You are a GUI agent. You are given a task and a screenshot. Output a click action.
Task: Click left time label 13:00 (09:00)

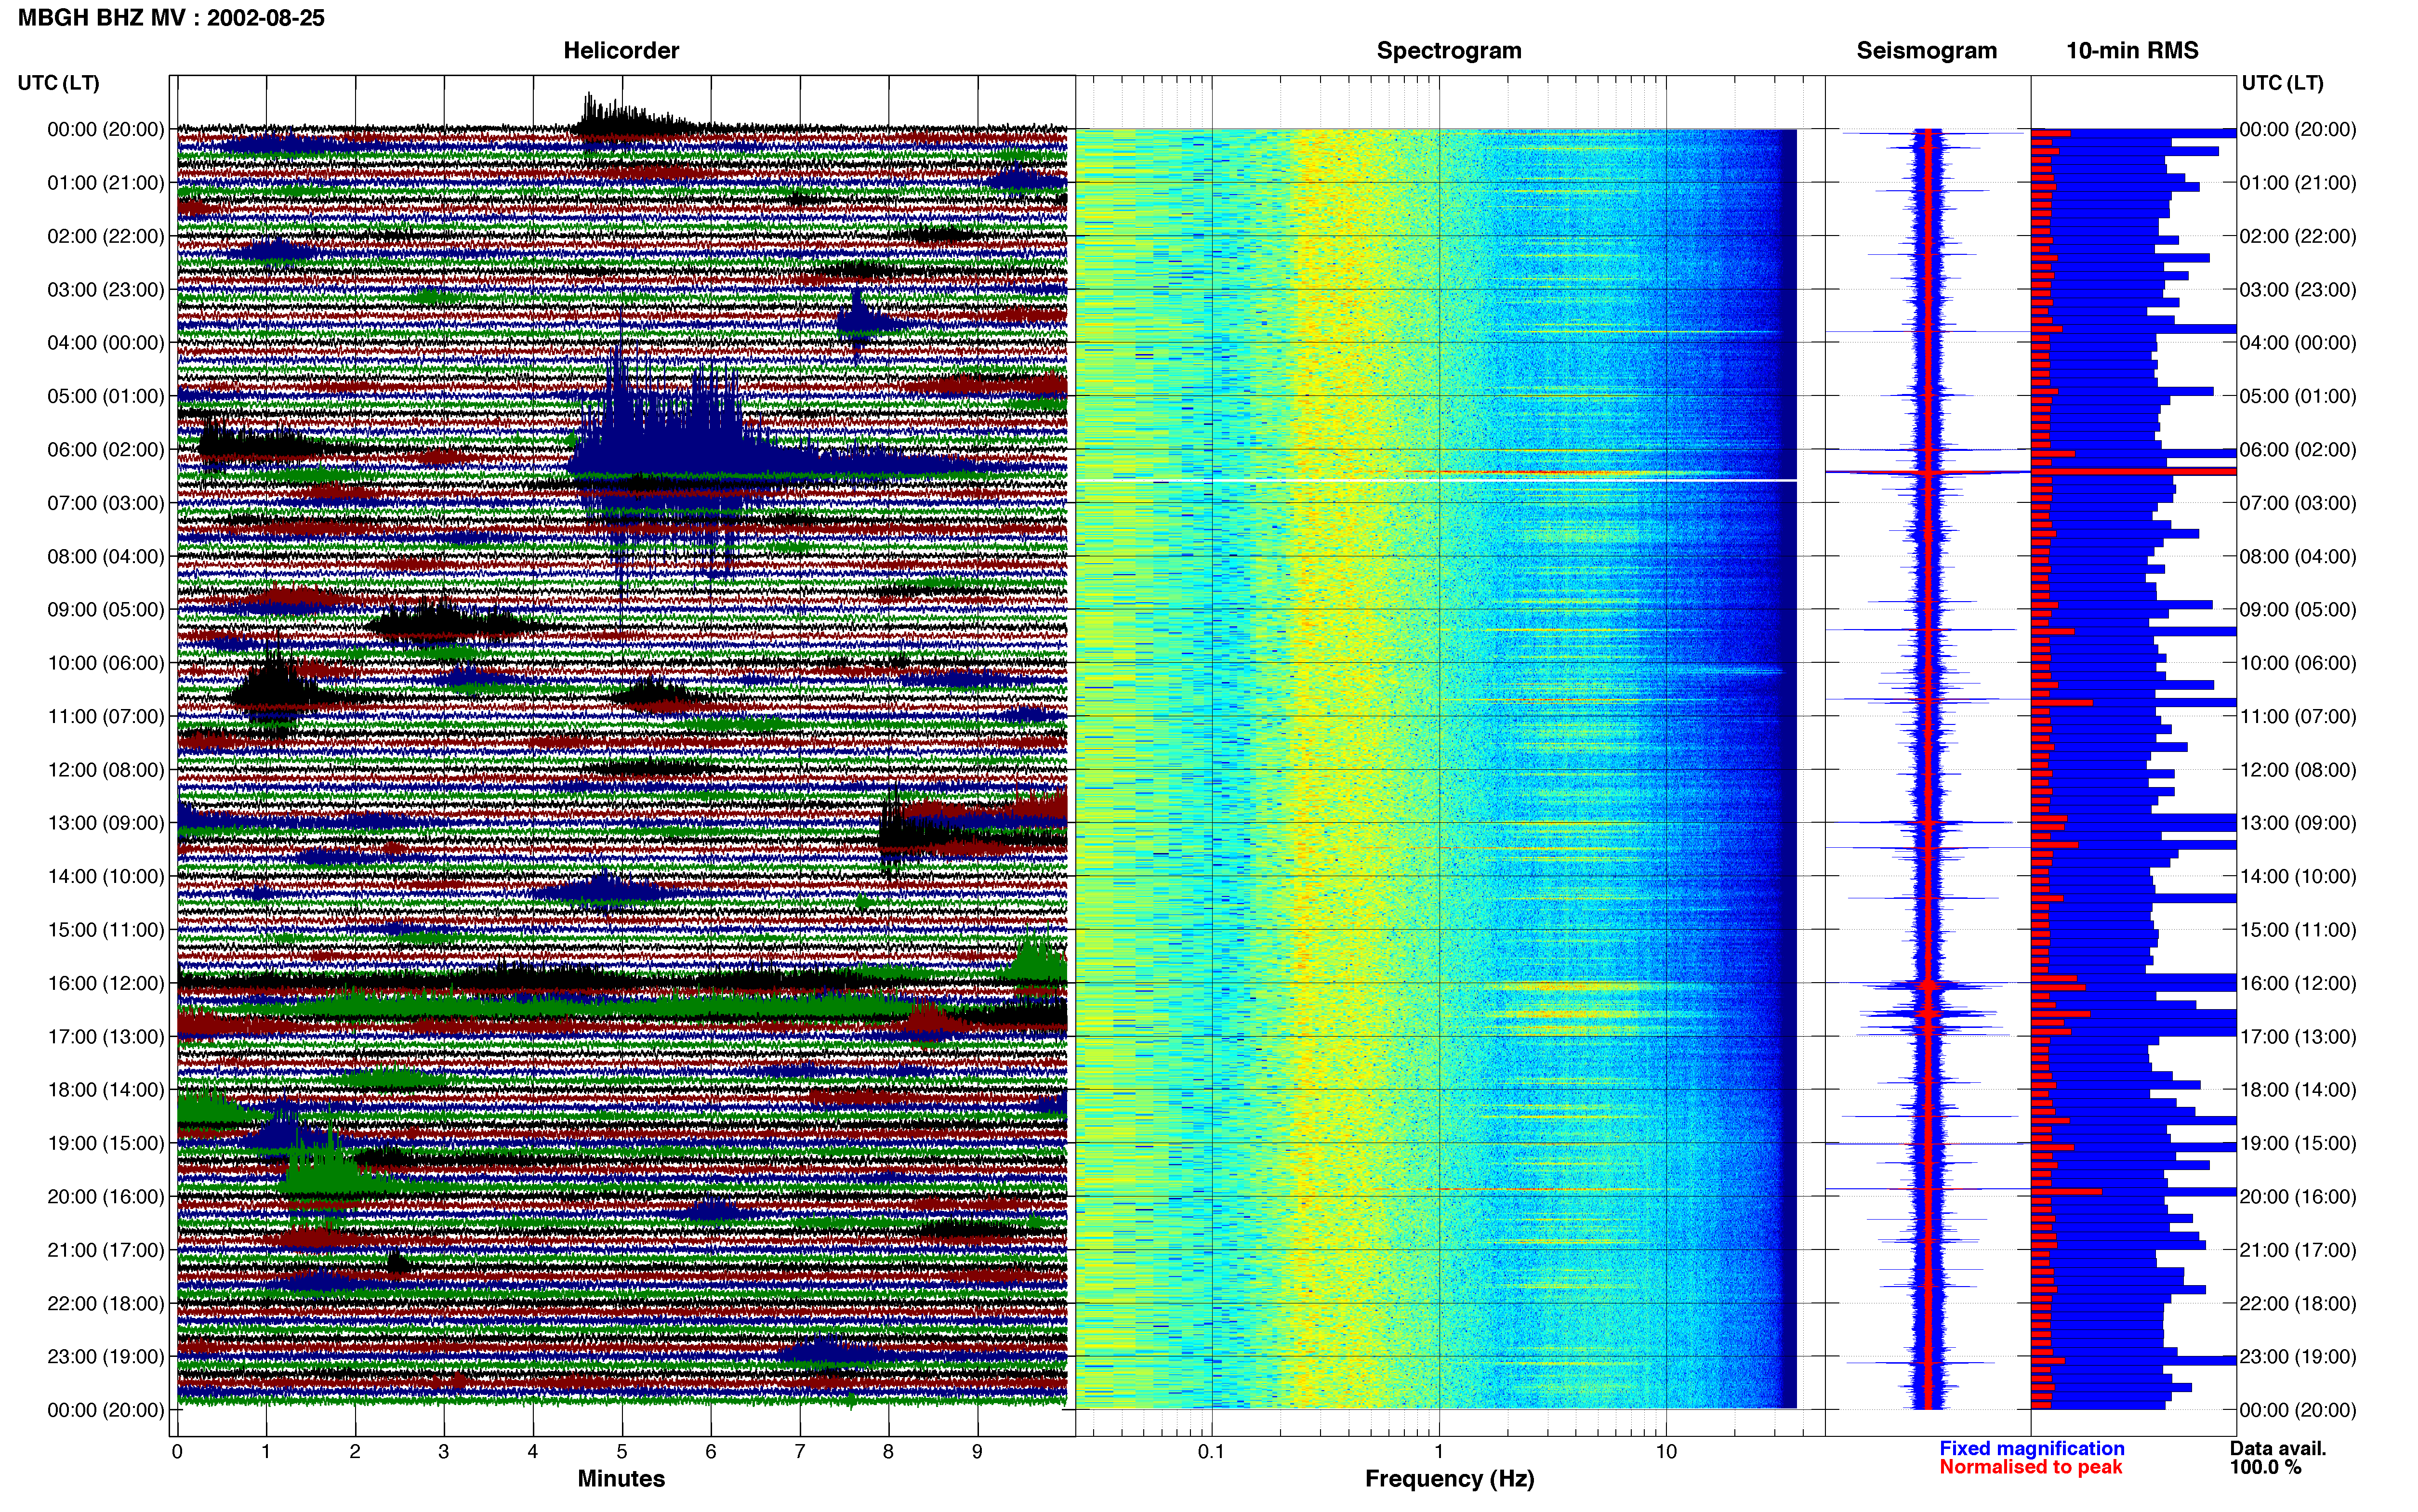[106, 822]
